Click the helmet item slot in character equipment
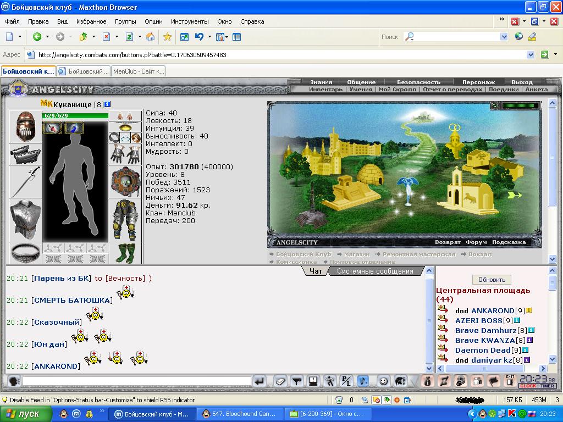The image size is (563, 422). click(x=25, y=126)
